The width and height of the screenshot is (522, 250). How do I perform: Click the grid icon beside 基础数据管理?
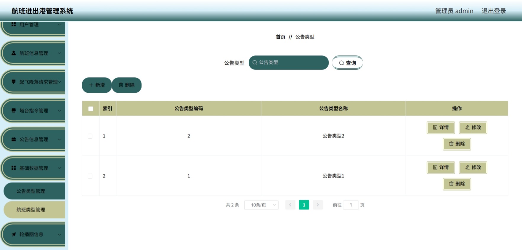point(14,168)
